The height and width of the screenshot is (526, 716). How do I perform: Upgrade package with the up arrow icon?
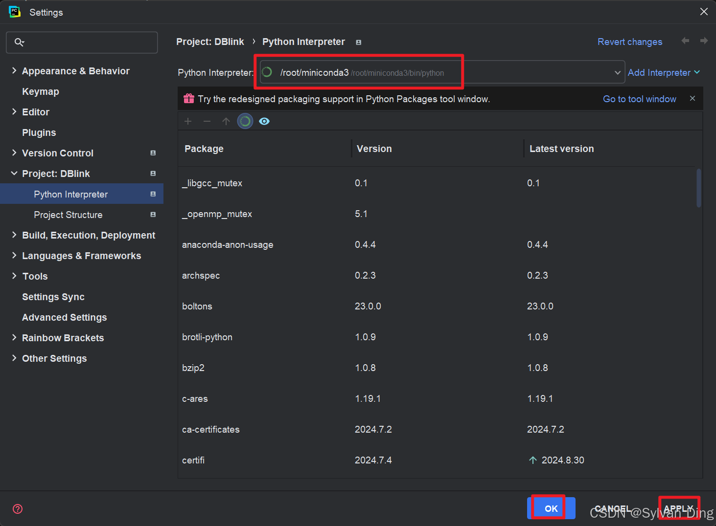[x=226, y=121]
